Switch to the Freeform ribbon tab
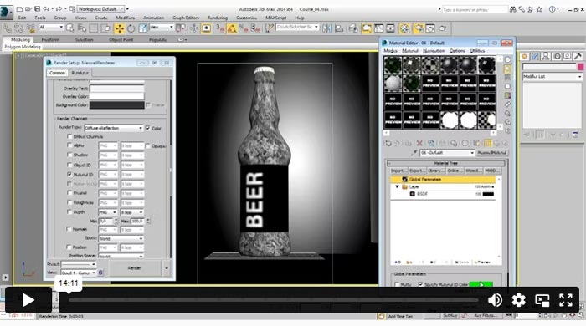 [x=50, y=39]
